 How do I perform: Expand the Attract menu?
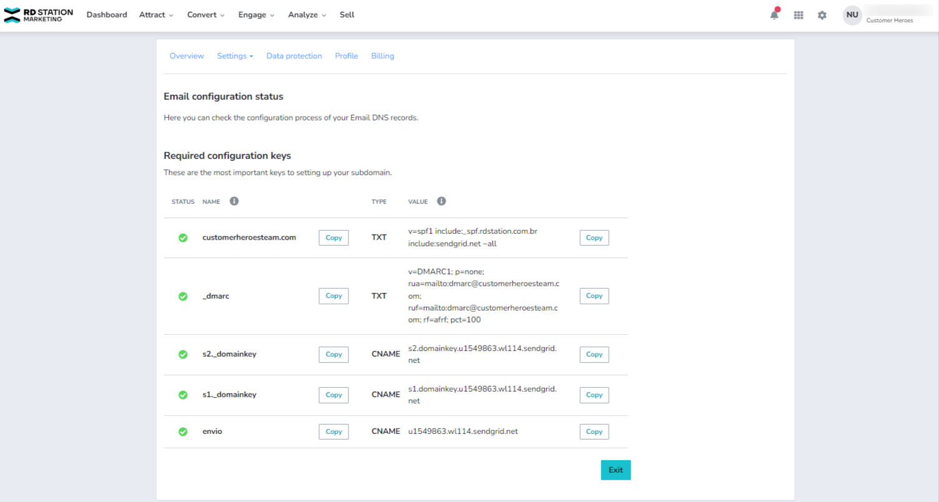pyautogui.click(x=157, y=15)
